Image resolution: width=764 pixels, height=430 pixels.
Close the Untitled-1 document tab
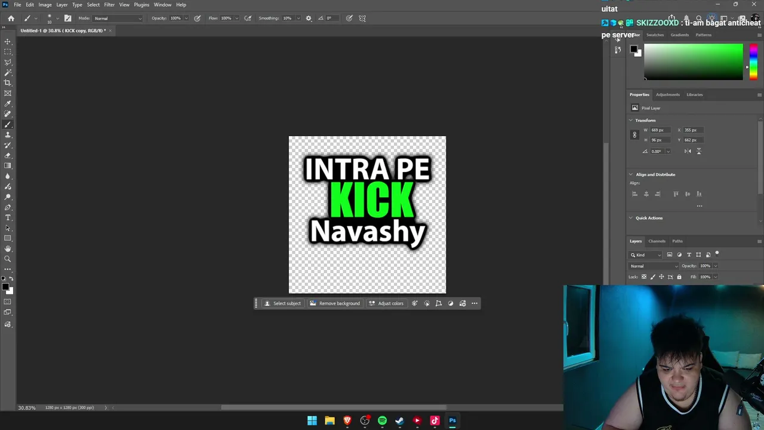(x=110, y=30)
